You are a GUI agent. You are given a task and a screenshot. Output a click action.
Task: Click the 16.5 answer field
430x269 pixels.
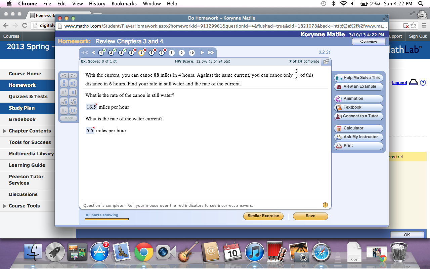[91, 107]
